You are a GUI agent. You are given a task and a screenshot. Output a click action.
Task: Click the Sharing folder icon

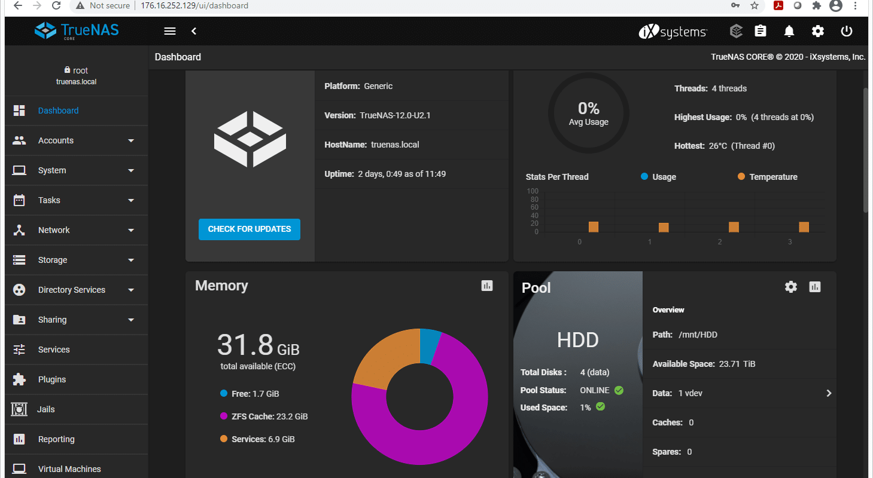[19, 320]
